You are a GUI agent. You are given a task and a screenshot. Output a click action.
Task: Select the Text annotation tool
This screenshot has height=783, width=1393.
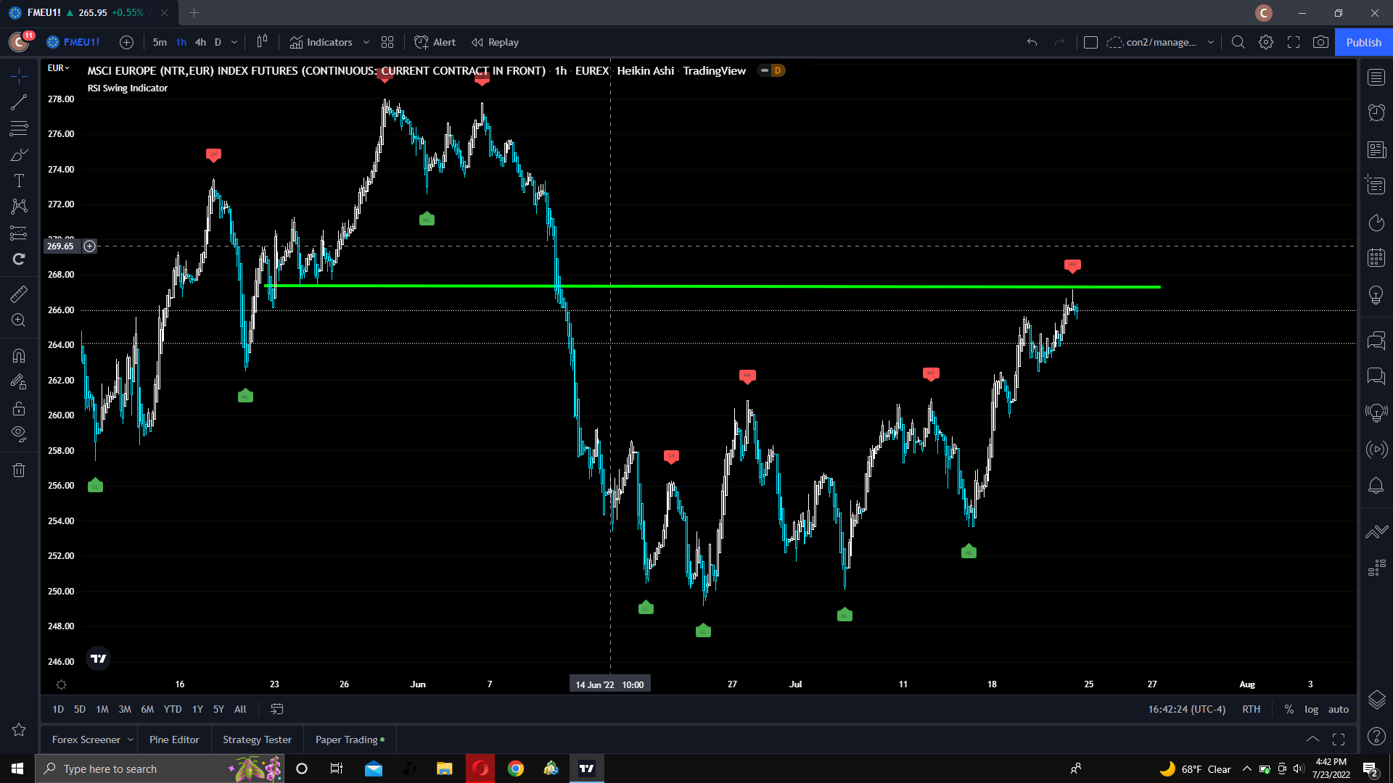pyautogui.click(x=19, y=181)
